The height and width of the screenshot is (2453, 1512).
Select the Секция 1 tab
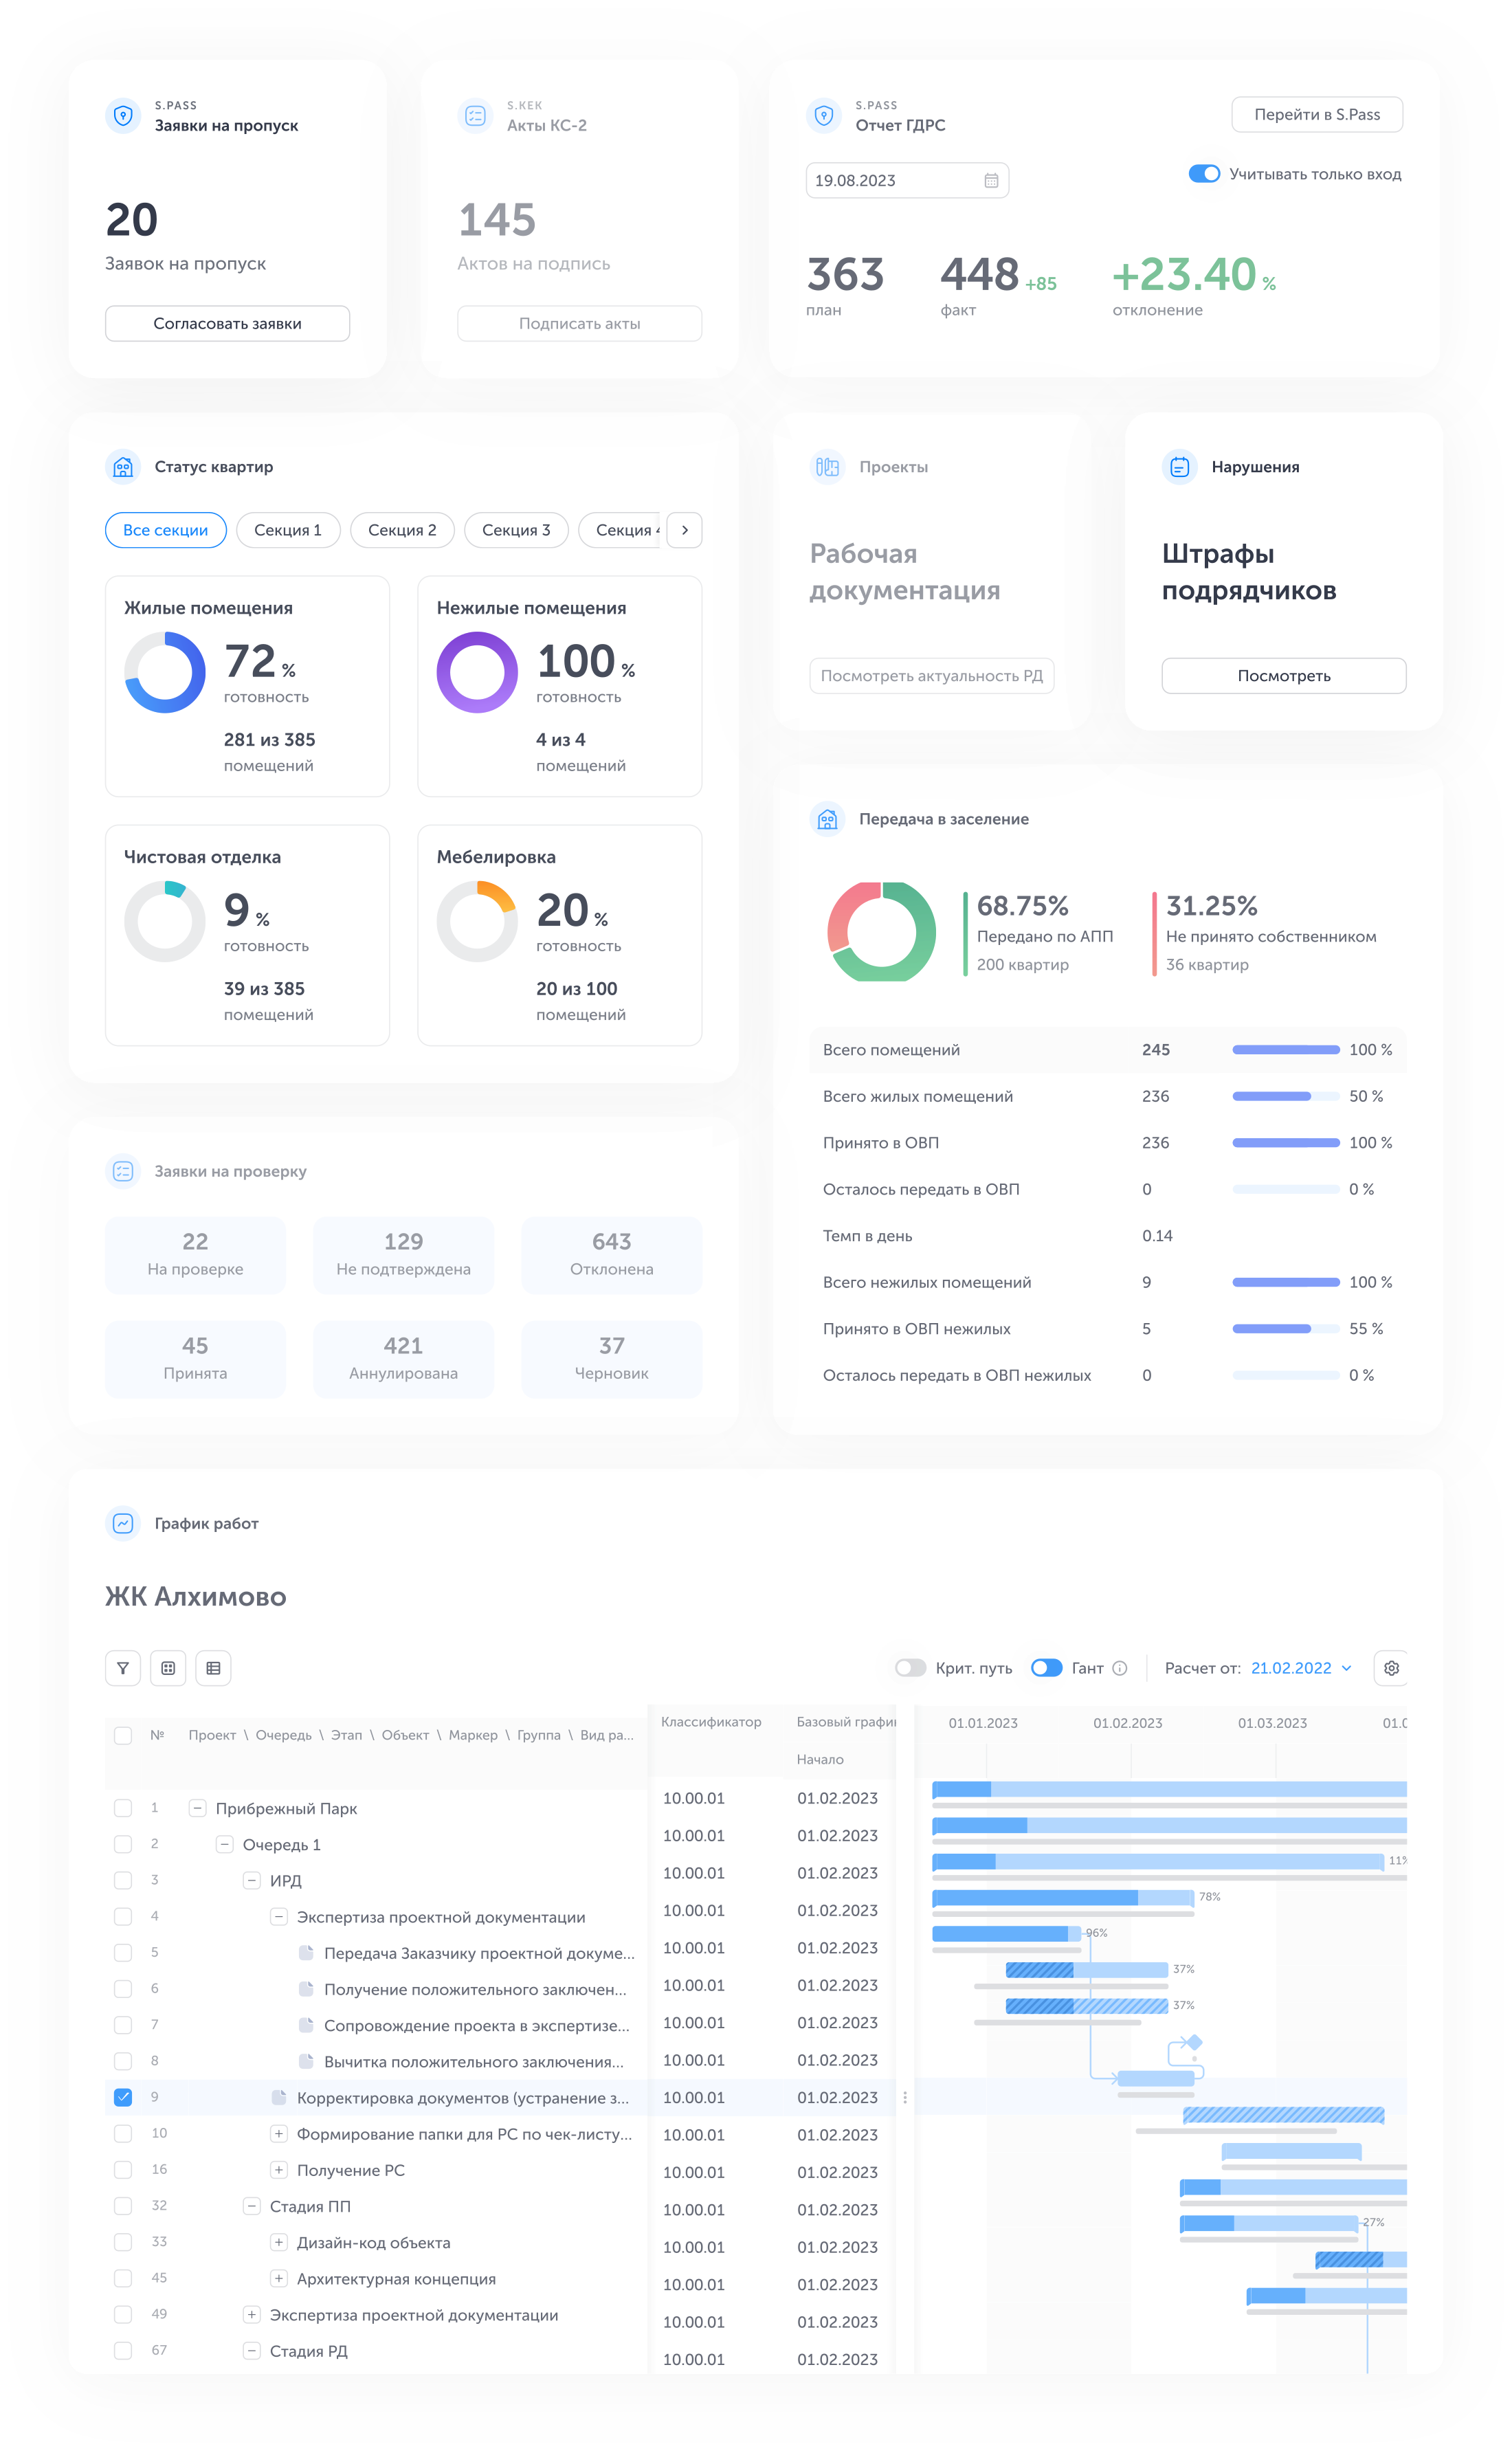click(288, 530)
